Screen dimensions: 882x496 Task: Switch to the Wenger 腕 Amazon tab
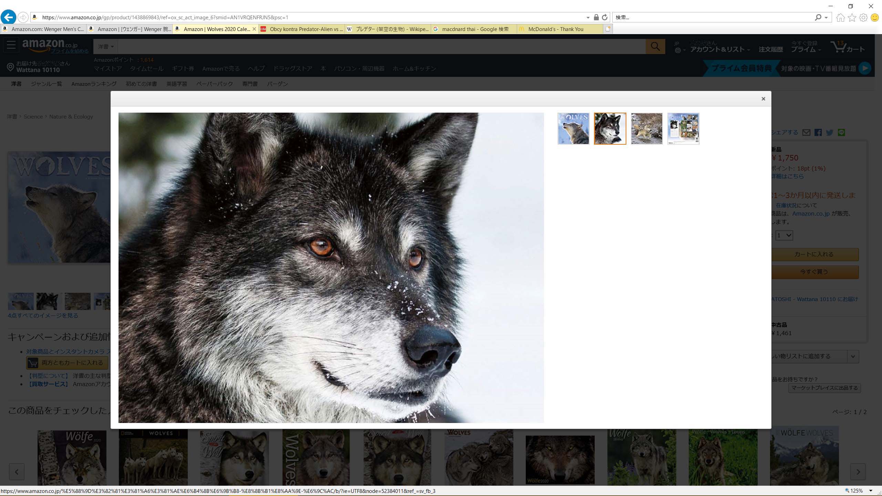130,29
